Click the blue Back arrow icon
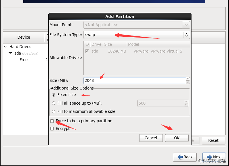The height and width of the screenshot is (166, 229). click(x=180, y=157)
